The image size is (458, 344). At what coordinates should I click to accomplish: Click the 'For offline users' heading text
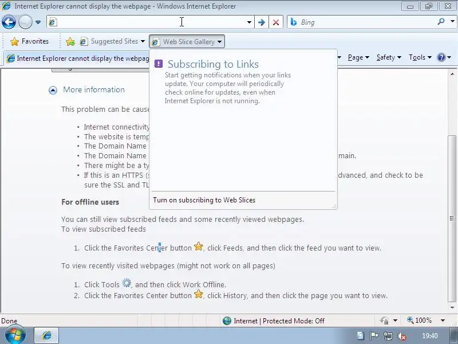[x=90, y=202]
